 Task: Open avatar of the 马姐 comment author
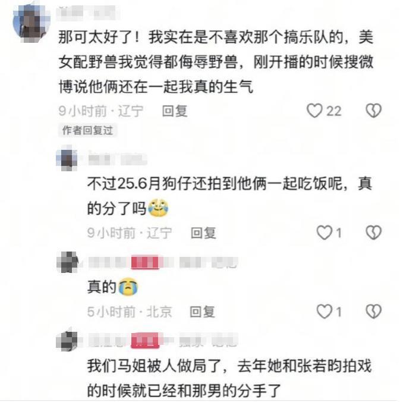(x=67, y=341)
